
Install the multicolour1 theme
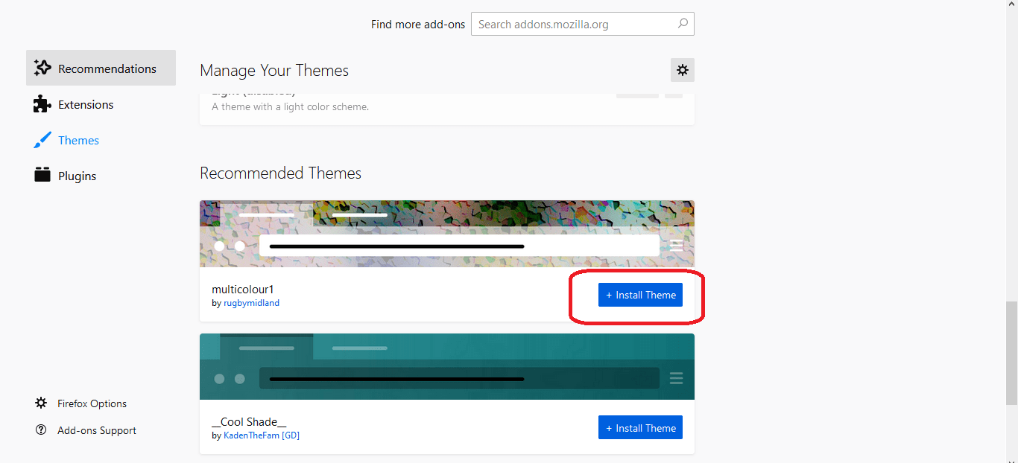pyautogui.click(x=640, y=295)
